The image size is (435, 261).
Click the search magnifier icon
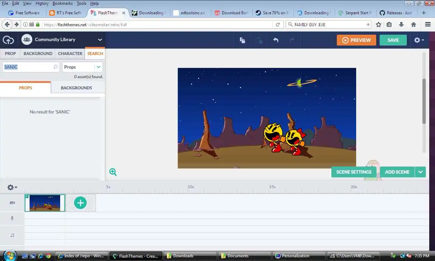[x=56, y=67]
